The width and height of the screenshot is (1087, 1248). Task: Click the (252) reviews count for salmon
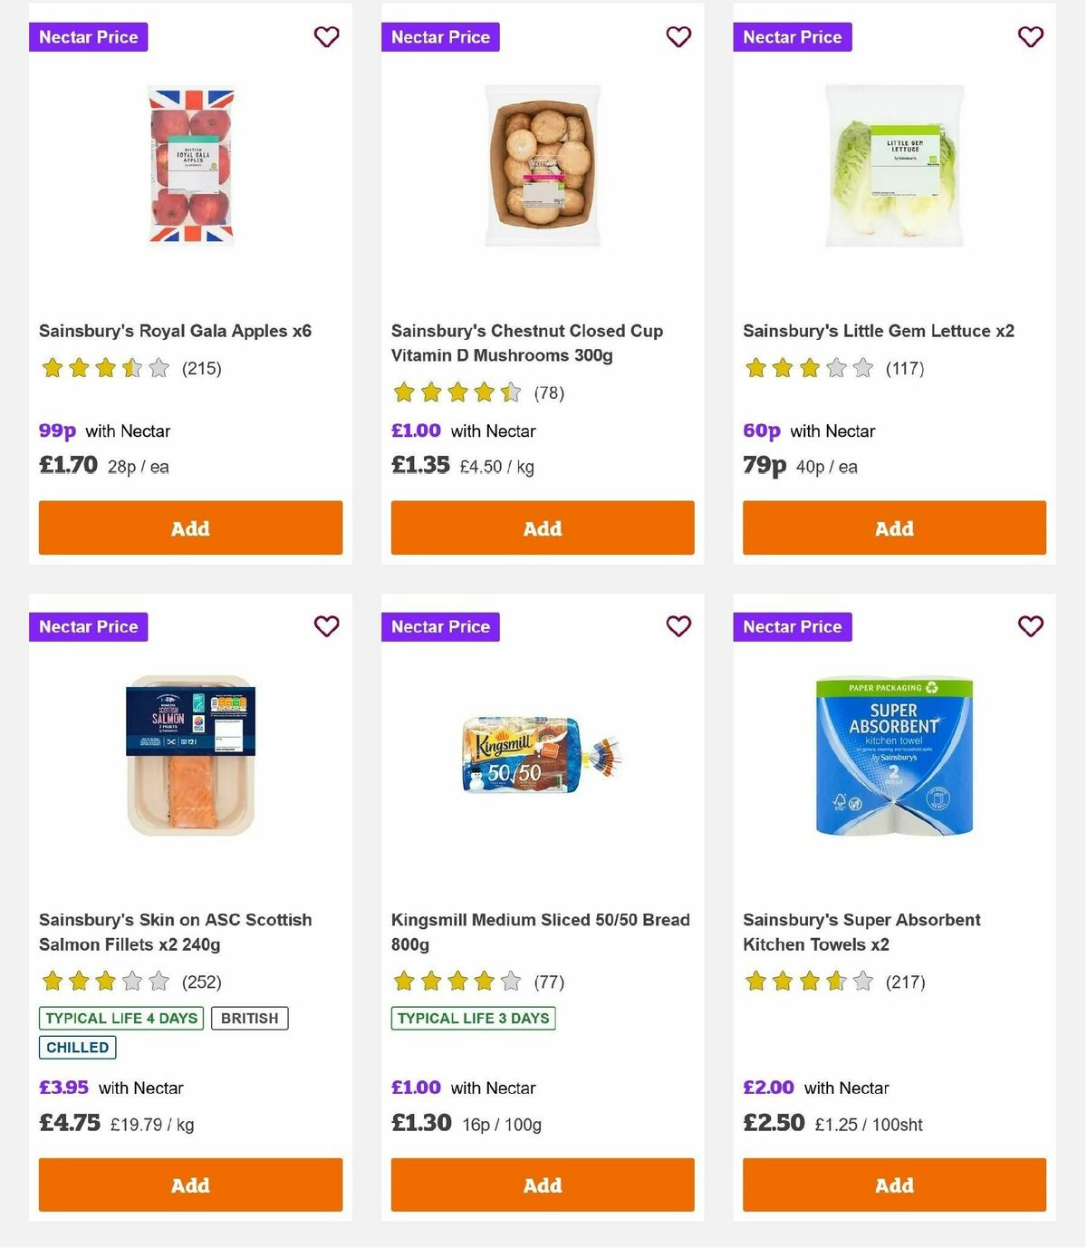[x=201, y=981]
